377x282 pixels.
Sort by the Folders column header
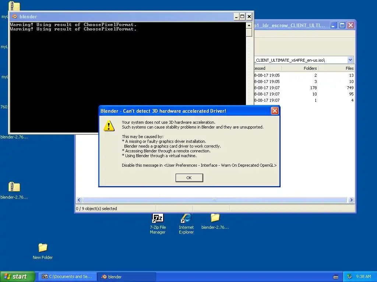pos(300,68)
